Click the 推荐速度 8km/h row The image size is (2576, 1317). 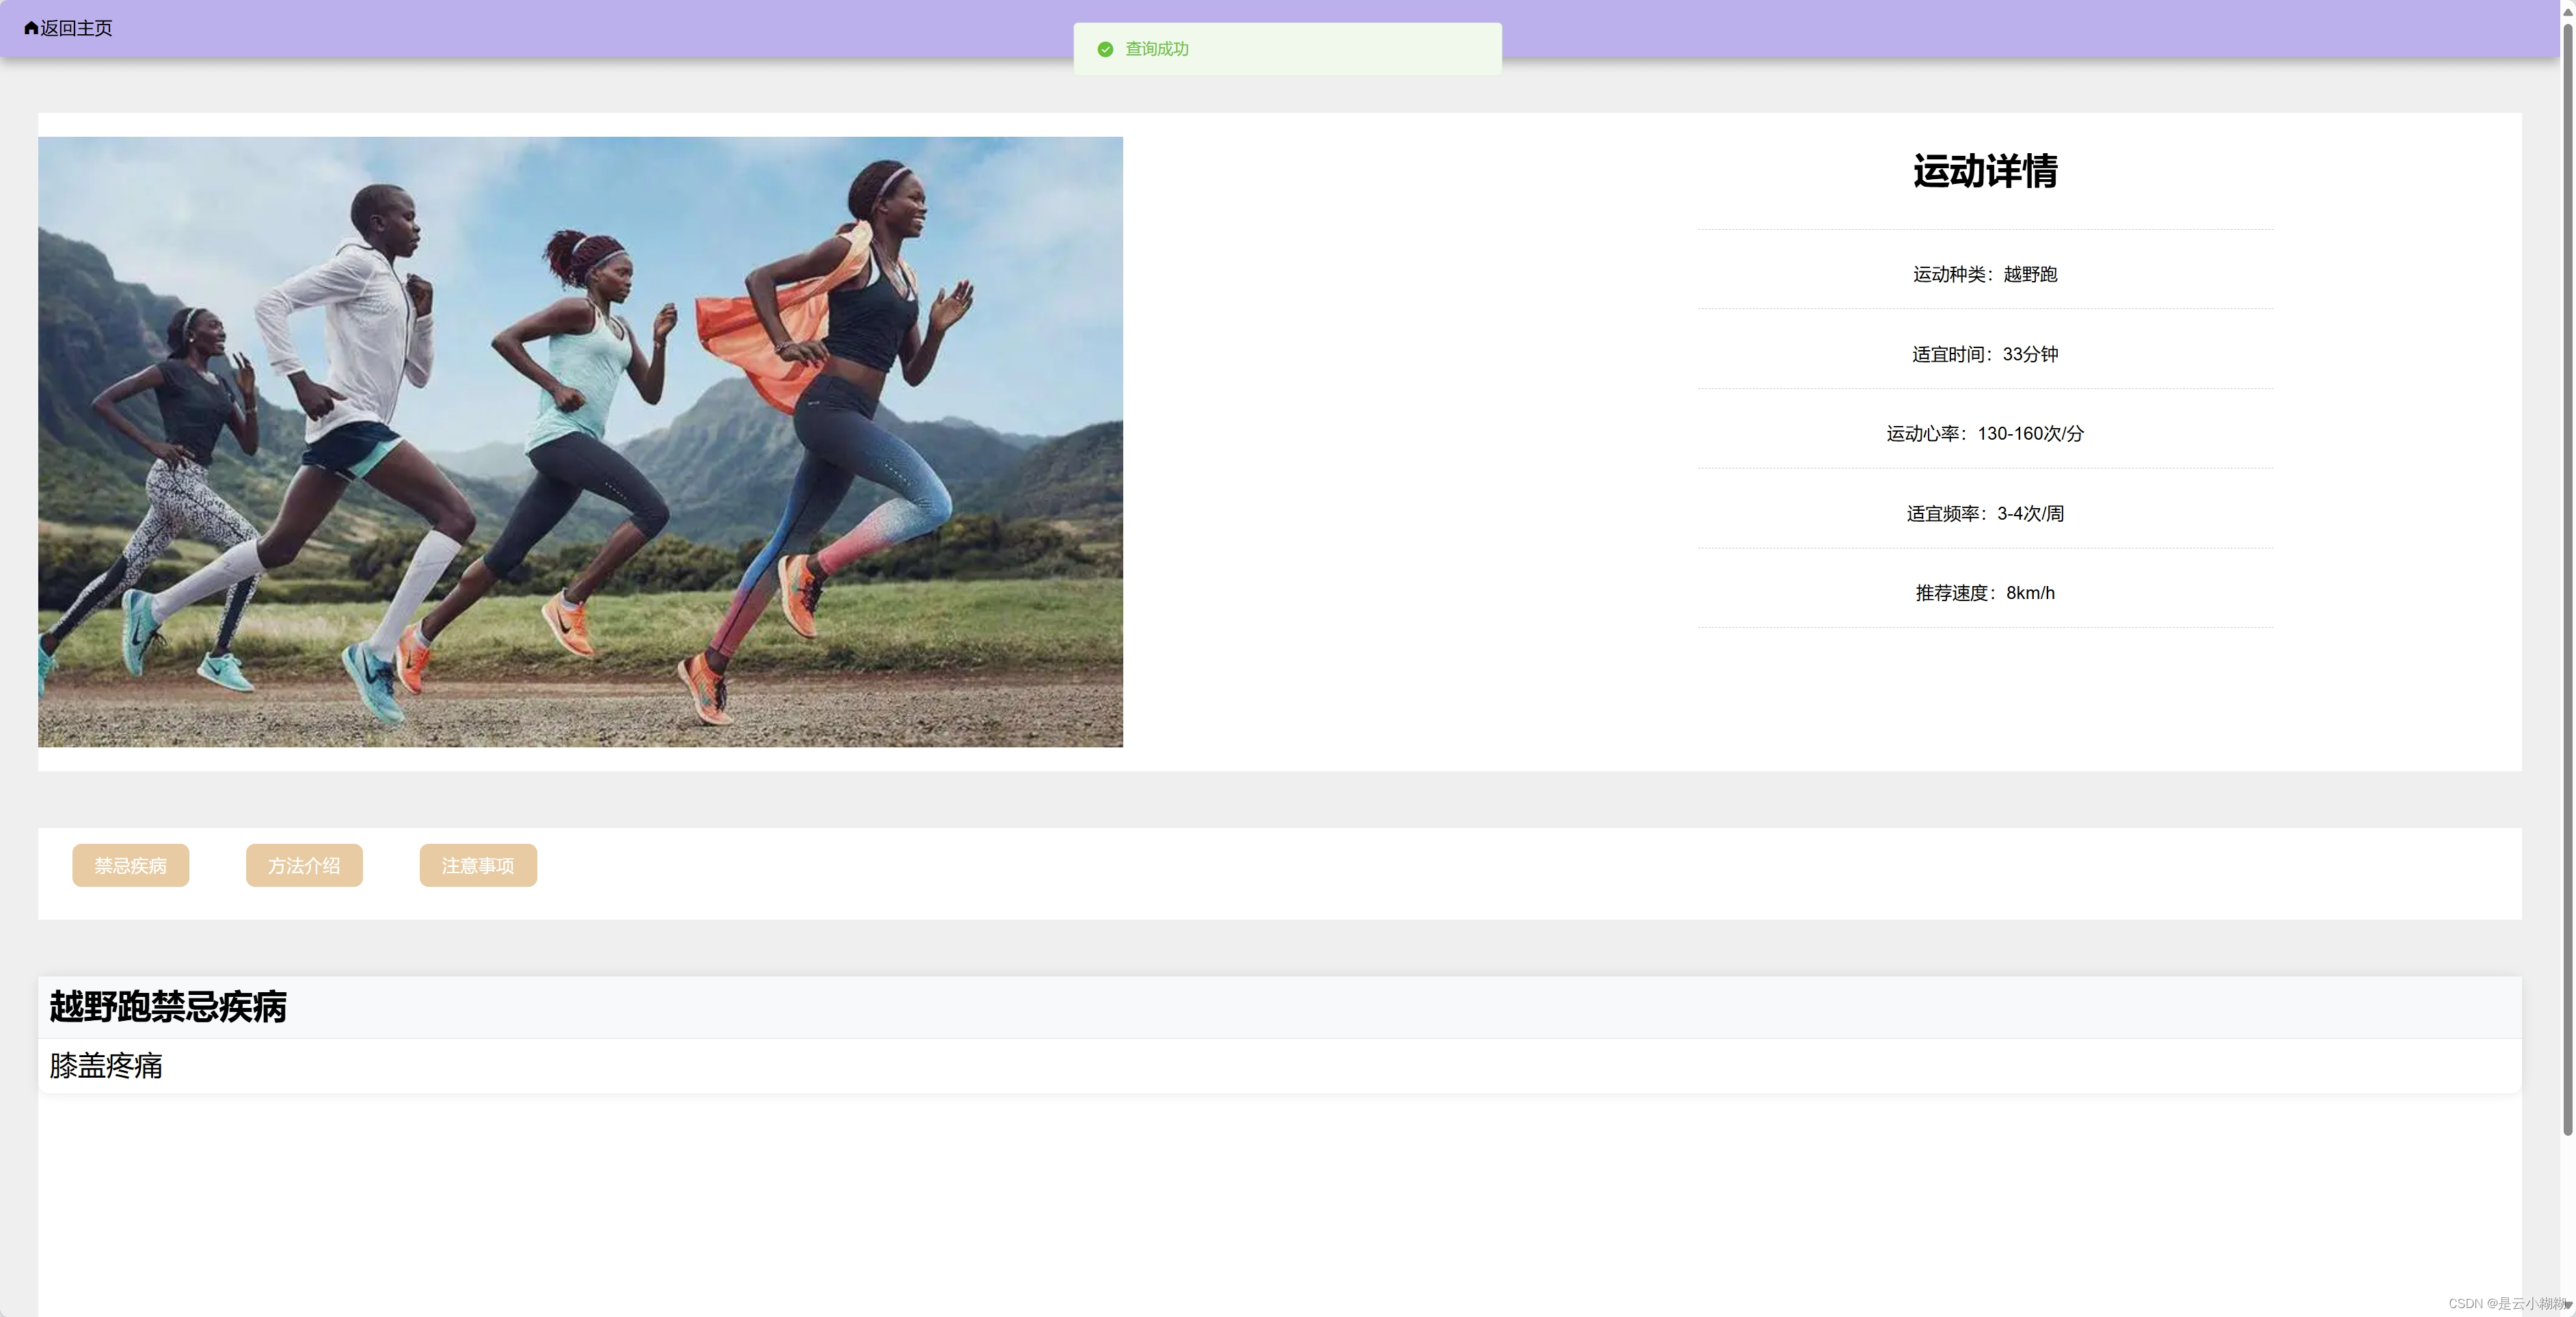click(1985, 593)
